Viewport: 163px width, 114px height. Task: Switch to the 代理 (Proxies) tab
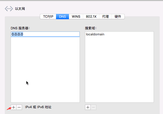[105, 16]
